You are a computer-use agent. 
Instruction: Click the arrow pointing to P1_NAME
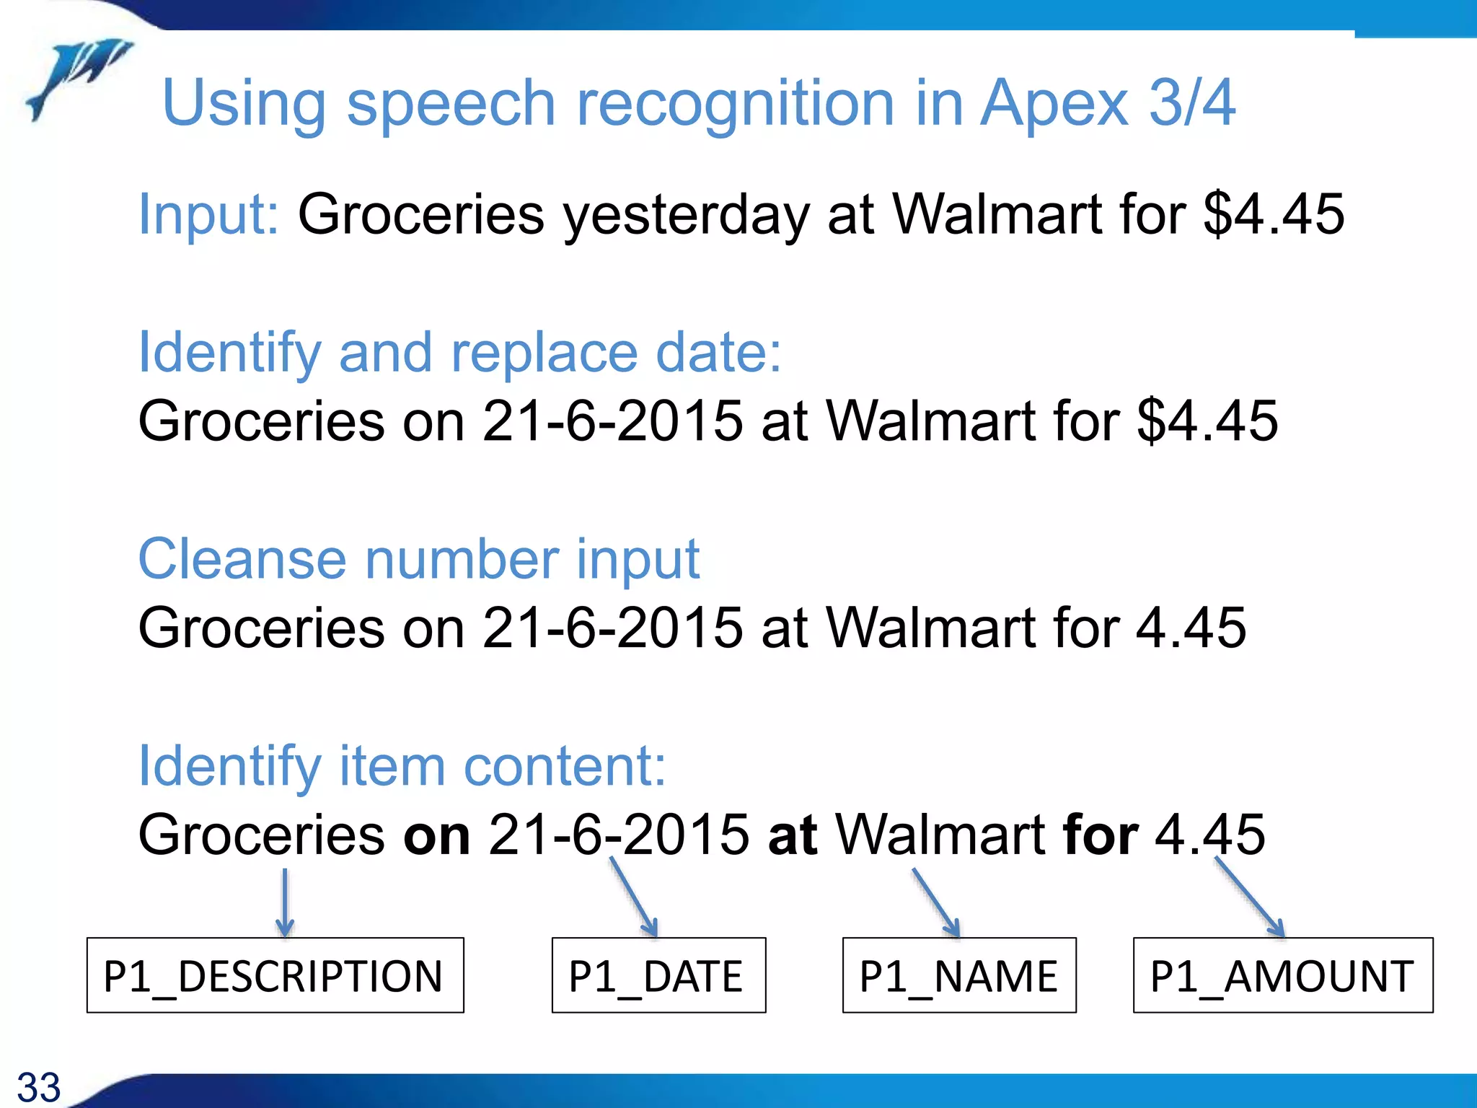point(935,902)
